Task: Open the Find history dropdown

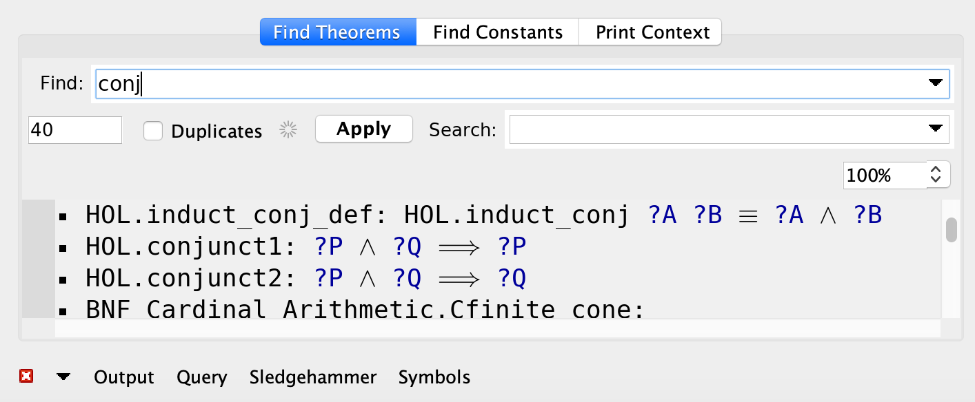Action: [x=936, y=83]
